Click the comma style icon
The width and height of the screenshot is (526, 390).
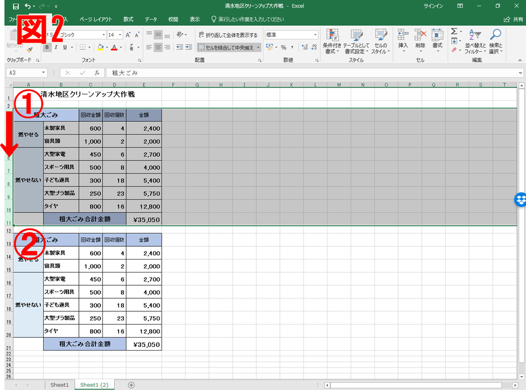(292, 47)
